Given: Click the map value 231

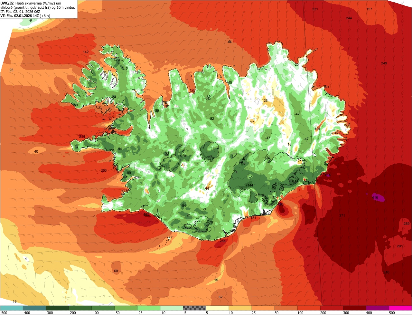Looking at the screenshot, I should tap(315, 9).
